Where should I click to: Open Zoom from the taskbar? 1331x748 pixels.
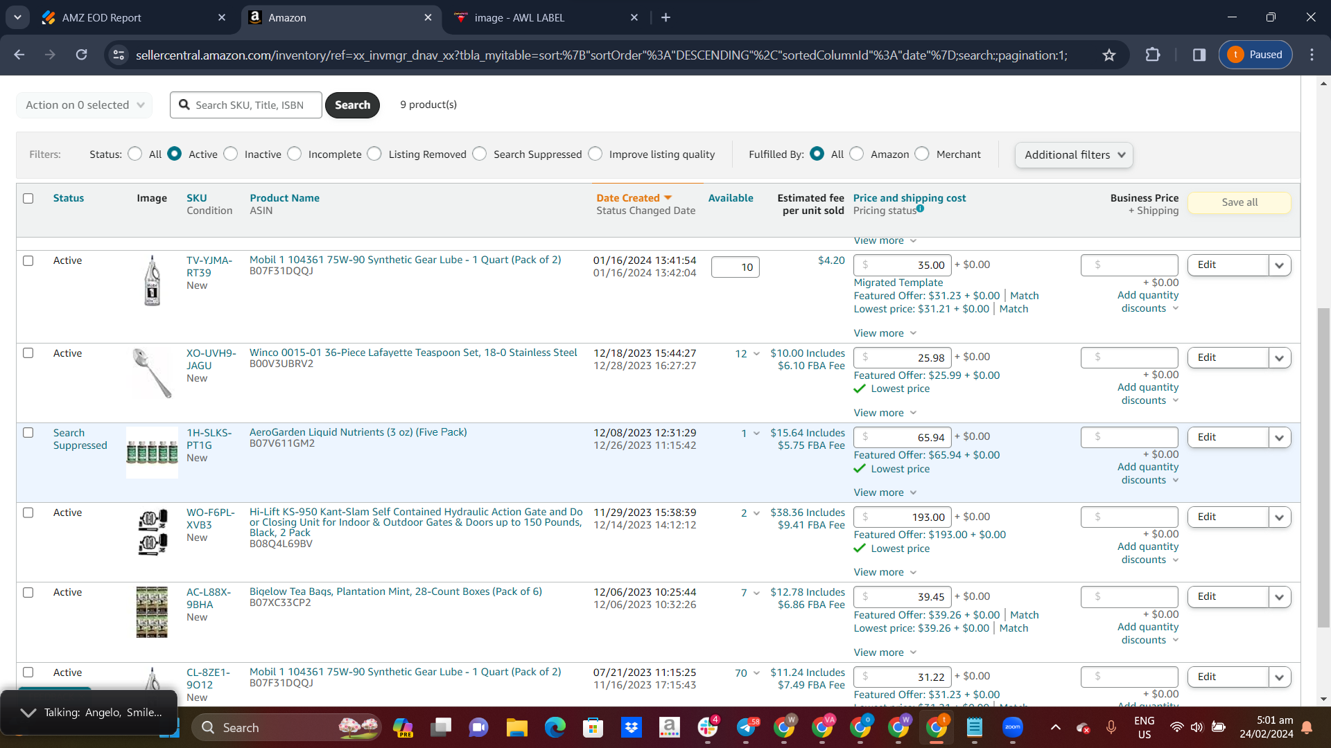click(1013, 727)
